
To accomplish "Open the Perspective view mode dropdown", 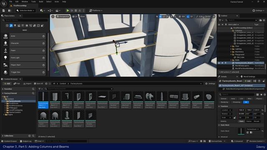I will point(63,17).
